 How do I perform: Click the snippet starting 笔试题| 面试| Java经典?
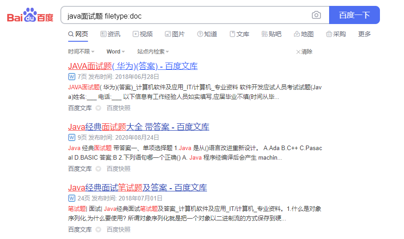[x=195, y=214]
